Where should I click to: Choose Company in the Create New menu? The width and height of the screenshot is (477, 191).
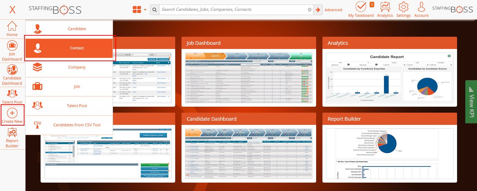[x=69, y=67]
